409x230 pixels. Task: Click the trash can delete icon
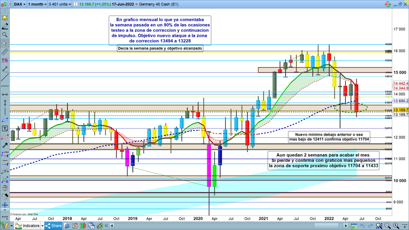5,188
